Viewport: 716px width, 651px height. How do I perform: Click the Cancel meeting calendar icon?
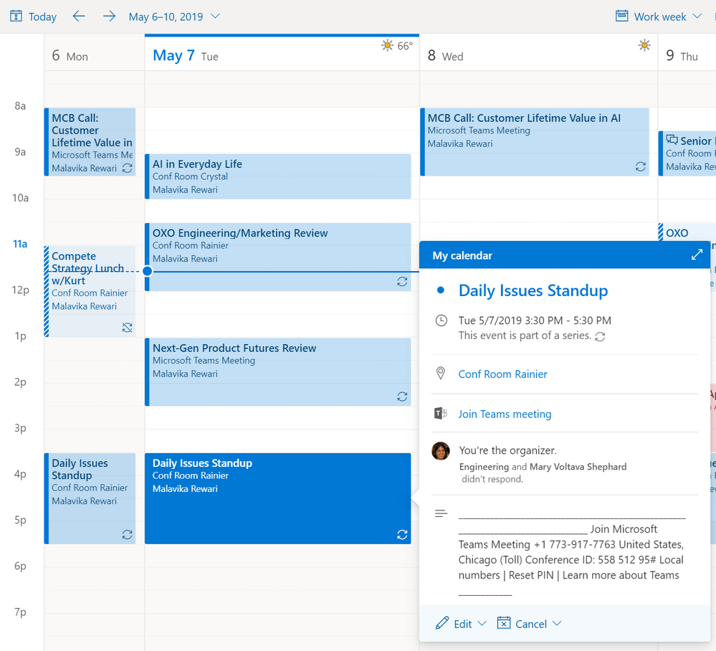coord(504,622)
